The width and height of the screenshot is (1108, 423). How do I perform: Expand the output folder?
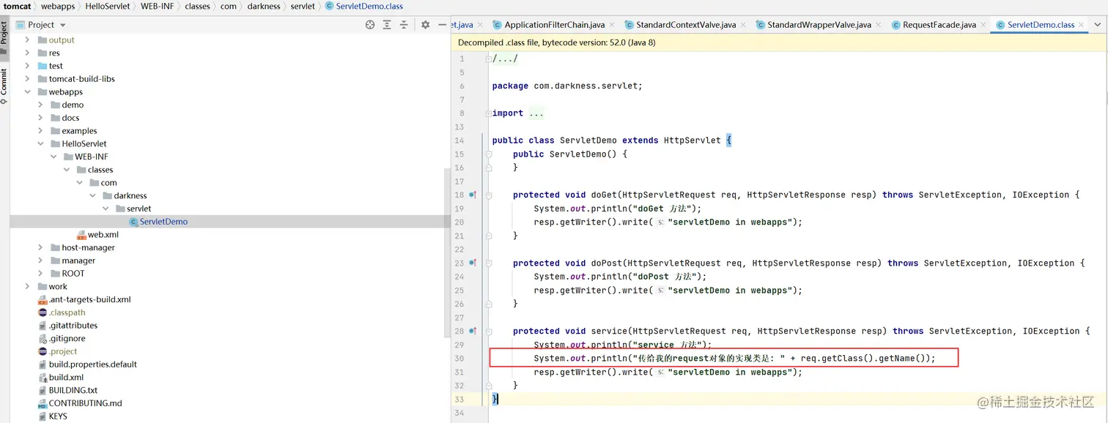pos(28,40)
